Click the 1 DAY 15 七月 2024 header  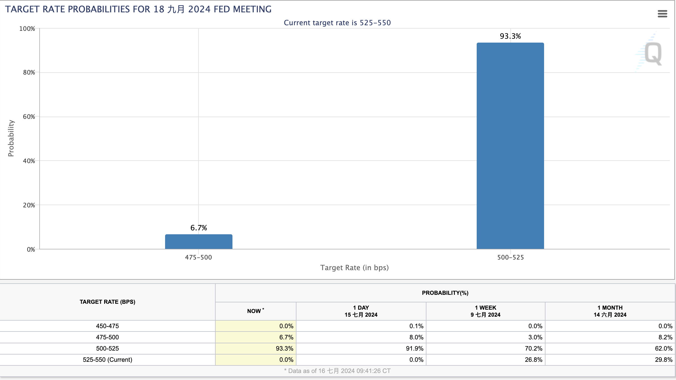coord(361,311)
